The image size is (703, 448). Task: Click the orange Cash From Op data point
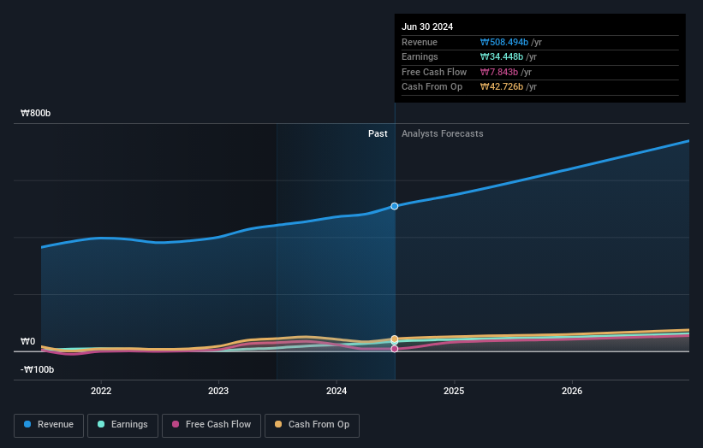tap(395, 339)
